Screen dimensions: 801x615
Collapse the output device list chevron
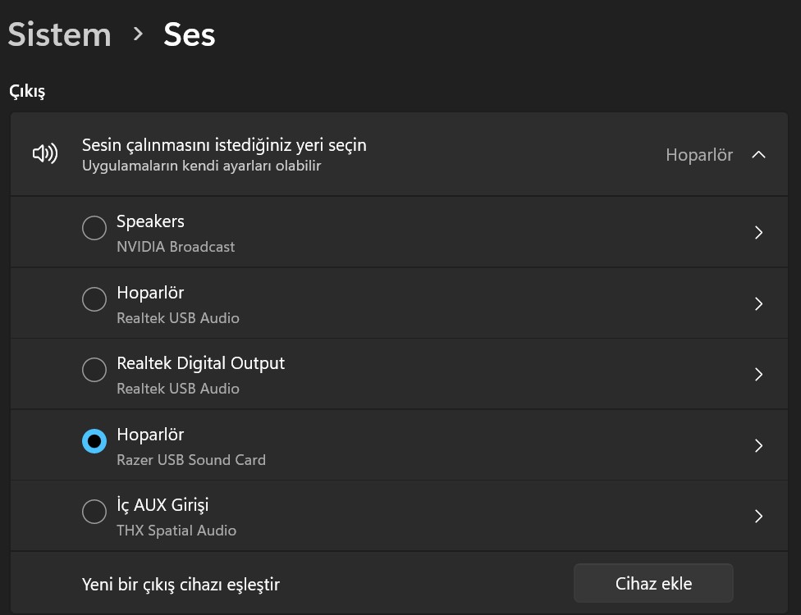[x=758, y=154]
